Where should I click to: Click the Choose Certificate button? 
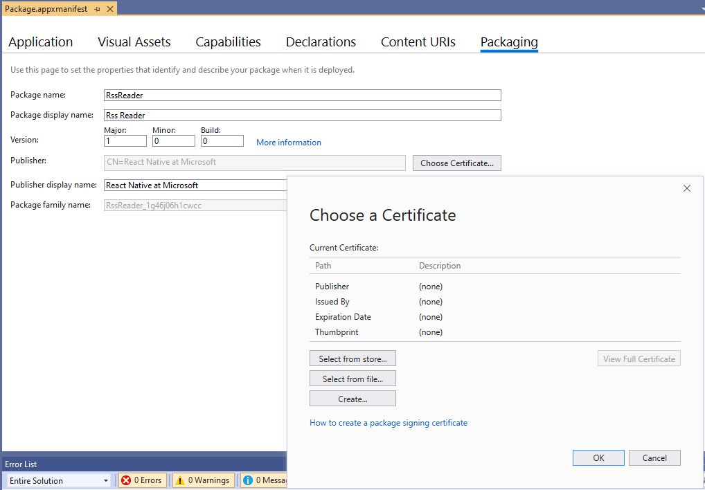tap(456, 163)
